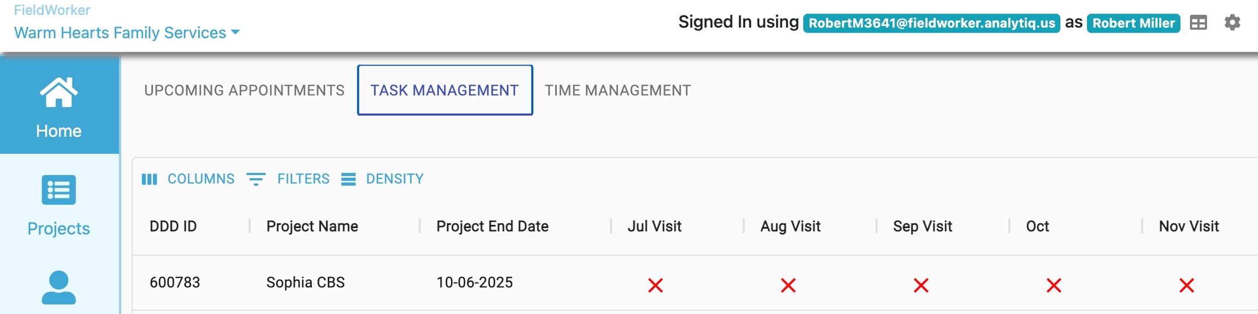Open the COLUMNS selector

point(188,179)
